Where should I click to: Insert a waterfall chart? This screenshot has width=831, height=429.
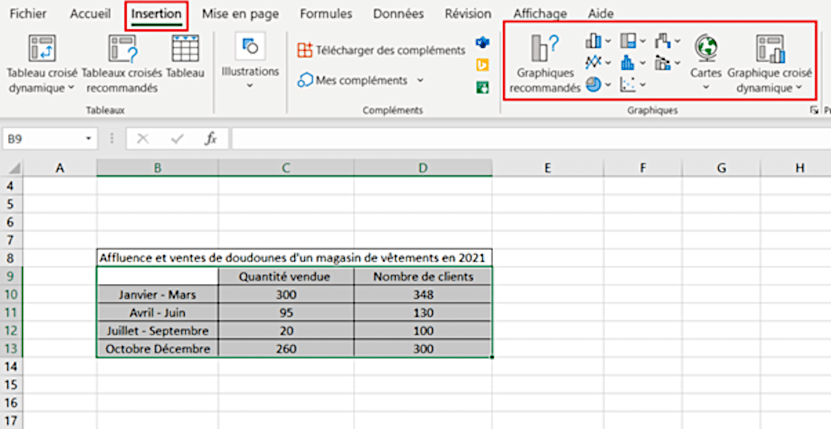tap(663, 41)
